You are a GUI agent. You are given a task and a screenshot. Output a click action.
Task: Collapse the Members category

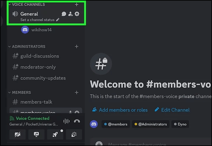[9, 93]
